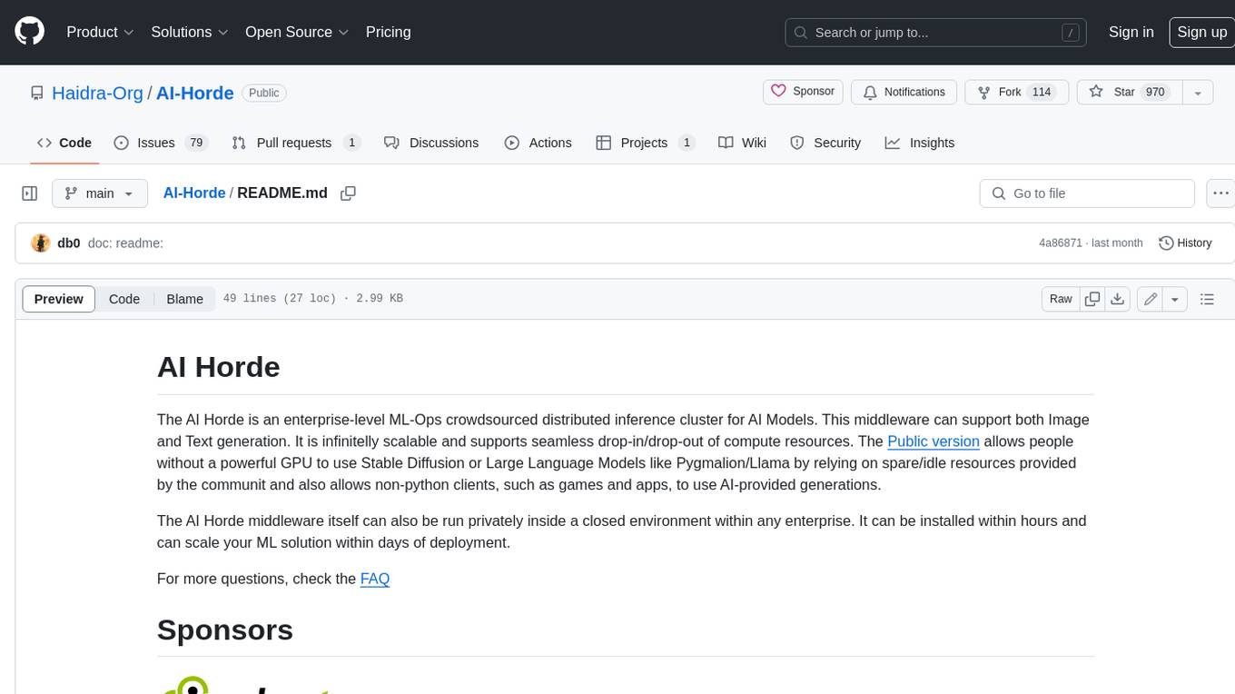Click AI-Horde in the file breadcrumb
Image resolution: width=1235 pixels, height=694 pixels.
click(194, 193)
